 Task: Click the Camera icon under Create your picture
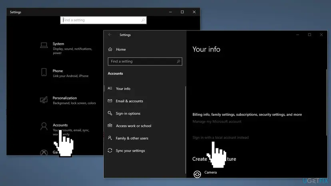197,174
